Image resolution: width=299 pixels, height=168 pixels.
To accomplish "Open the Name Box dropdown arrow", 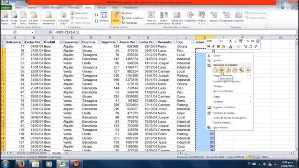I will coord(32,32).
